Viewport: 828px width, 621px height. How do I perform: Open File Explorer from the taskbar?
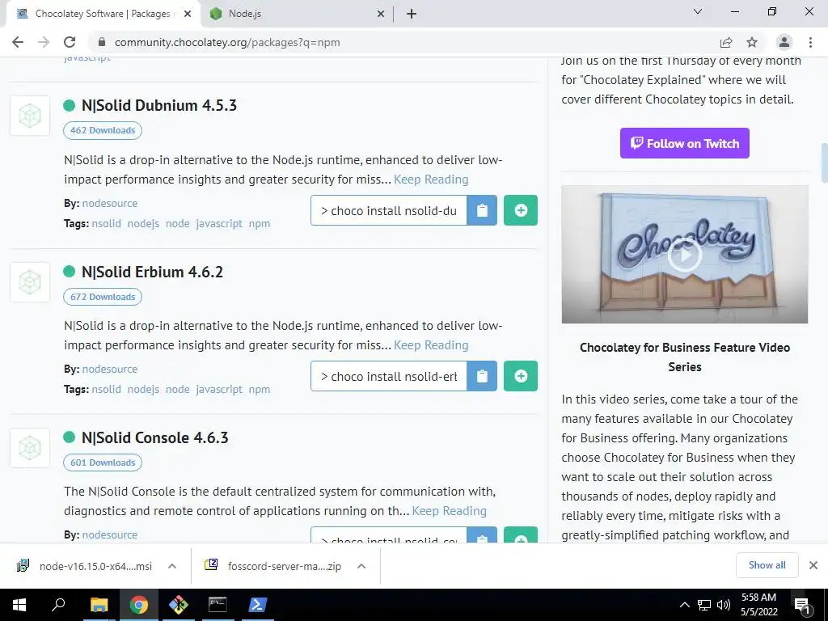coord(99,605)
